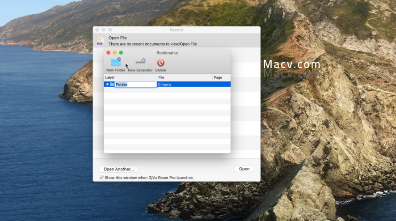Click the Open File document icon
396x221 pixels.
[100, 40]
